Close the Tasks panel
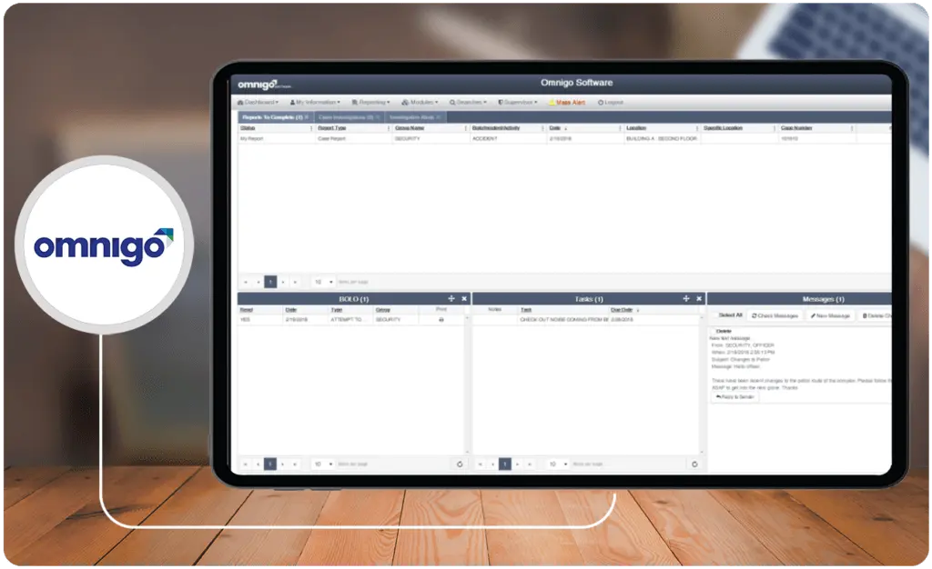The height and width of the screenshot is (569, 932). click(699, 298)
